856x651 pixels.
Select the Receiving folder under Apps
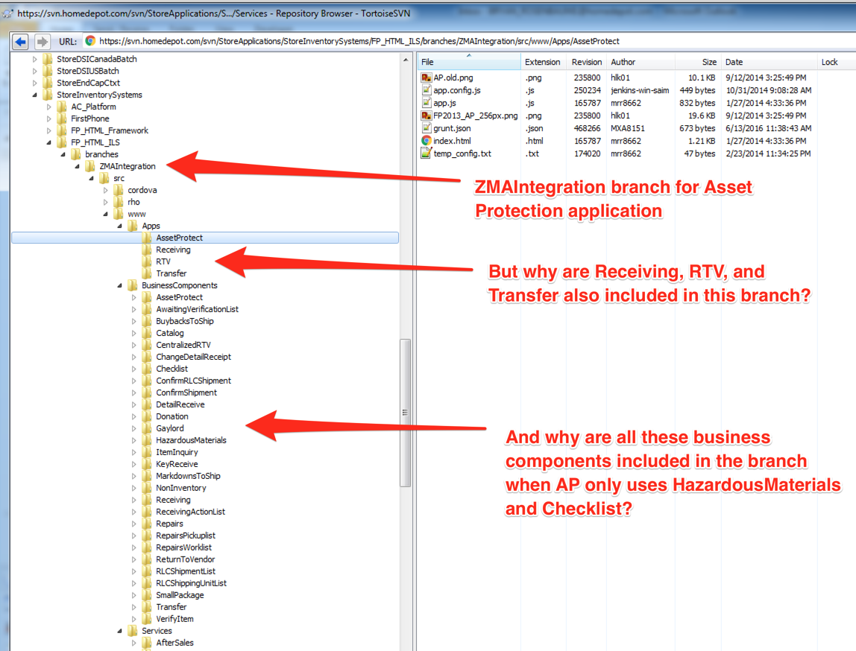click(173, 250)
